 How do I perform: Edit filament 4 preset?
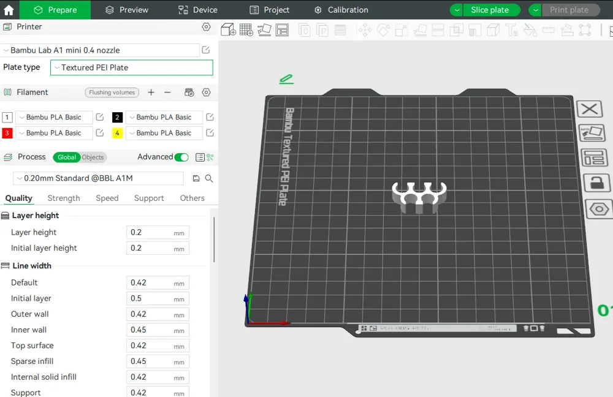(210, 133)
